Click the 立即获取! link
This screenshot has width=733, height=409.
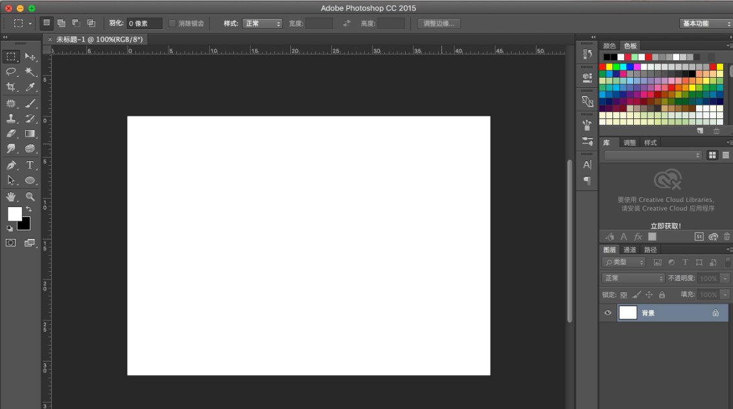tap(666, 226)
